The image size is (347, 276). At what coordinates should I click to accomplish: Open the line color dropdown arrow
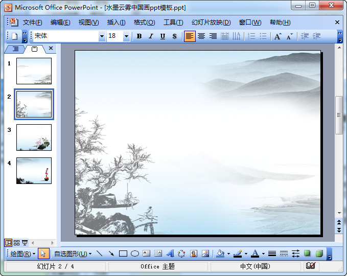pyautogui.click(x=246, y=254)
